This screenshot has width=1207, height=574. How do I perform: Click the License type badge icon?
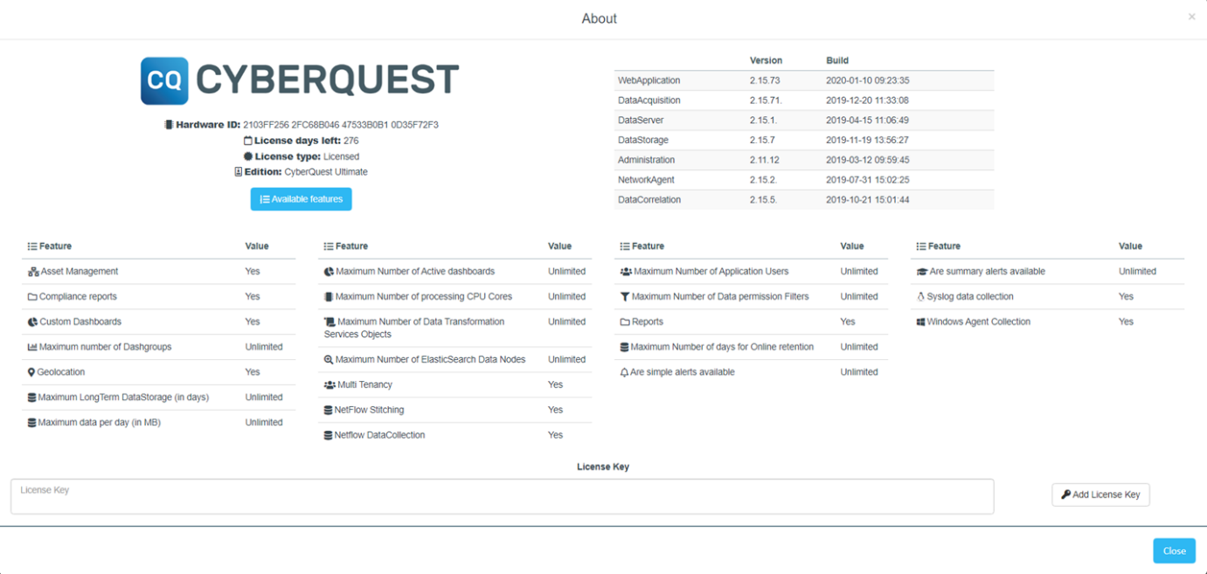tap(248, 156)
